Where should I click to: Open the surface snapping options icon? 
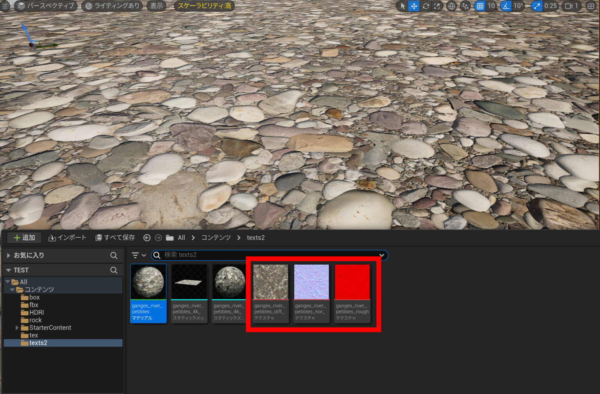(464, 6)
